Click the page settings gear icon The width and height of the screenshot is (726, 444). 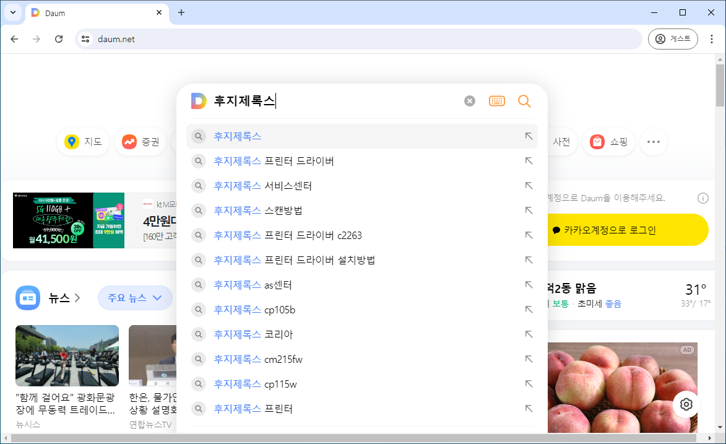coord(686,404)
